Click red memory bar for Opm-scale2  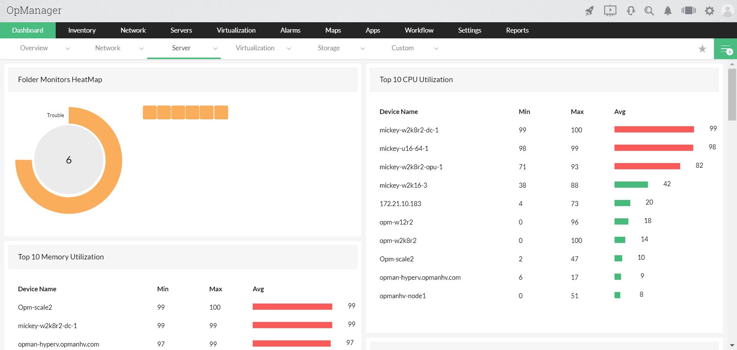[x=292, y=307]
